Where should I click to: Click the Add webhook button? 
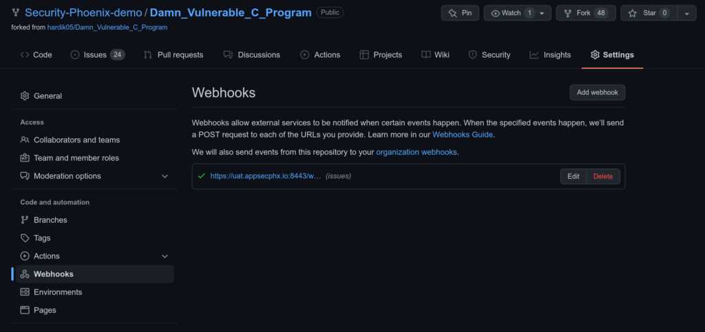point(597,92)
